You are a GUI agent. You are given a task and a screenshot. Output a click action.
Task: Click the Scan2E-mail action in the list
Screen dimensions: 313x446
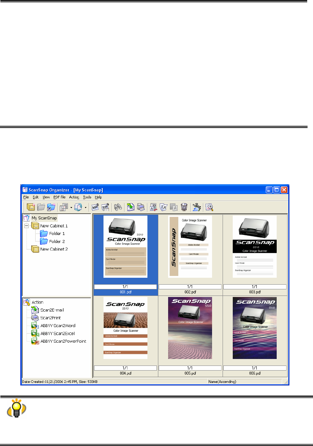click(52, 310)
